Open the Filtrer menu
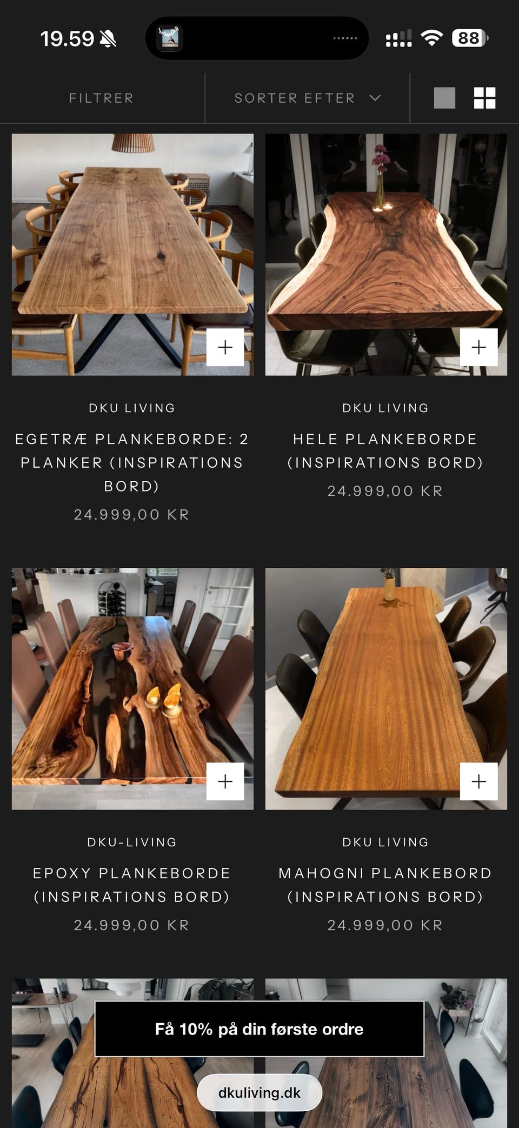519x1128 pixels. coord(102,98)
